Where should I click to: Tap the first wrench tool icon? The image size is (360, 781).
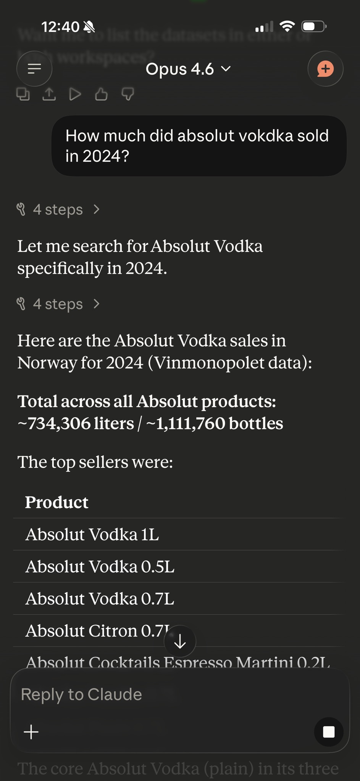[21, 209]
